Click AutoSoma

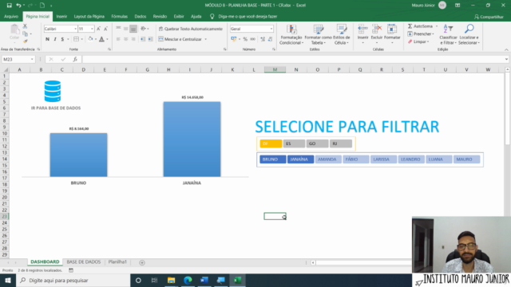pyautogui.click(x=420, y=26)
